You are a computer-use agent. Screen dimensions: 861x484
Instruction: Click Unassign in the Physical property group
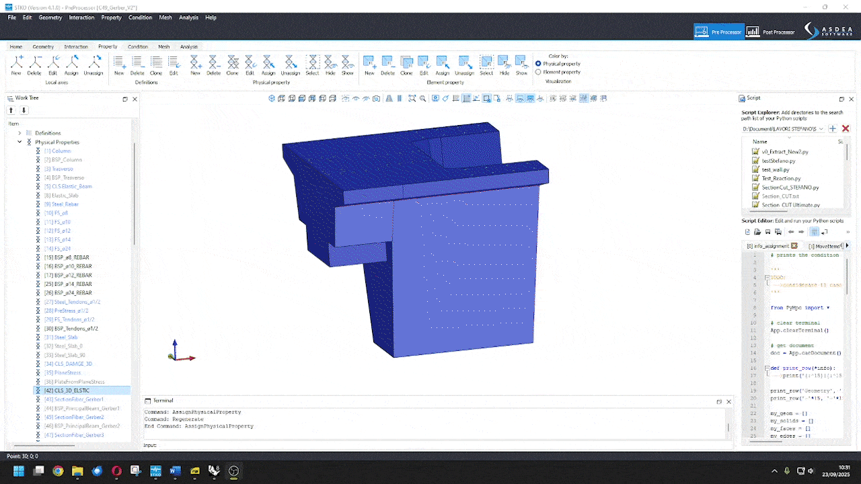click(x=291, y=65)
